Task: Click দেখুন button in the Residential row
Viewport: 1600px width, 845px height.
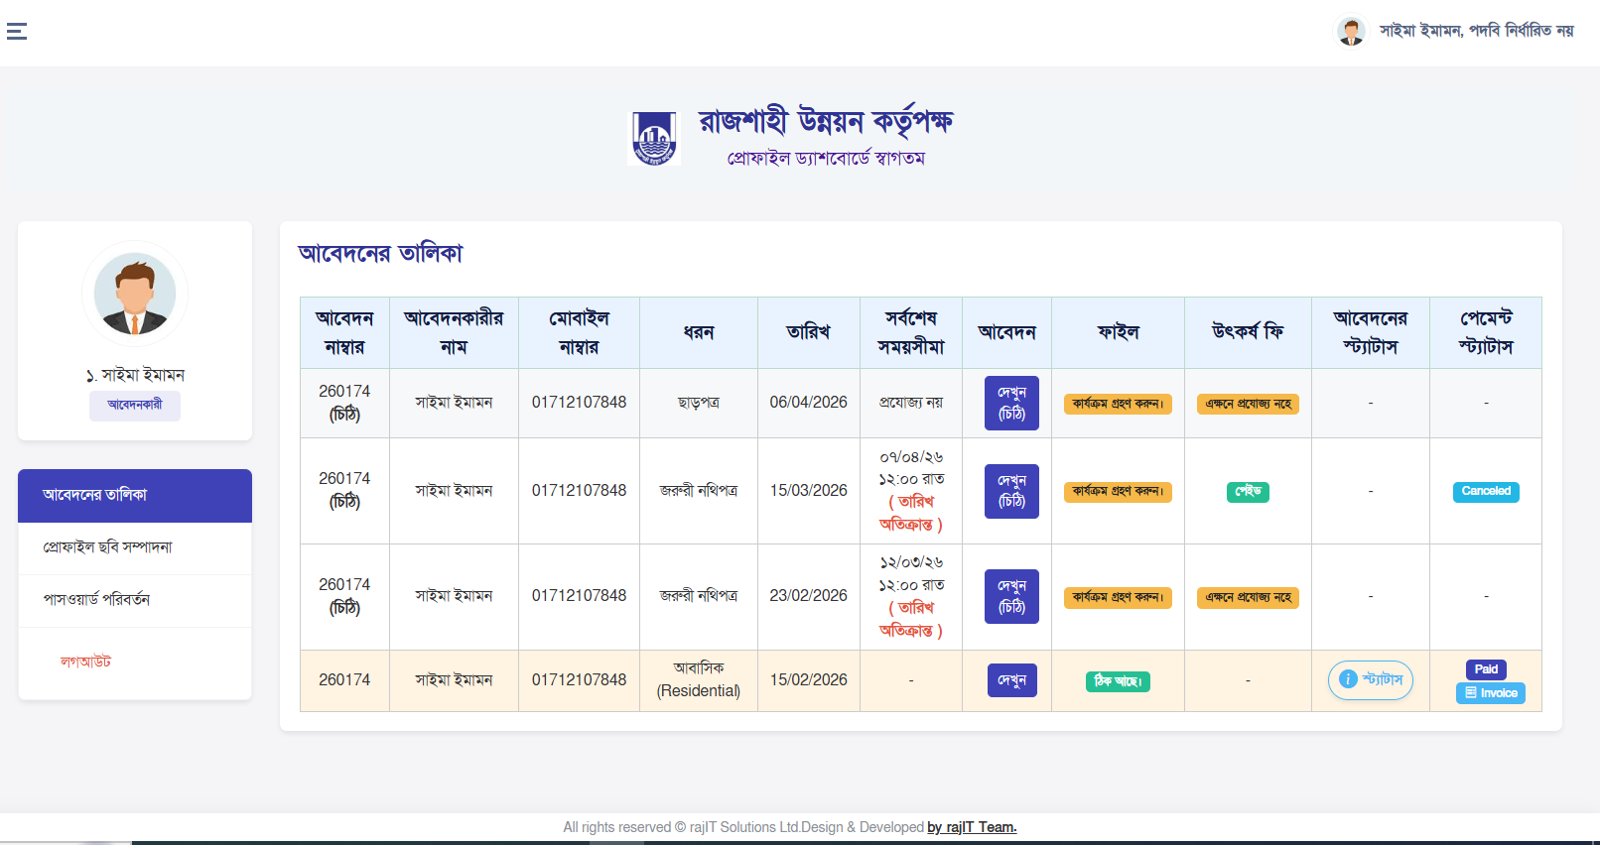Action: (x=1011, y=680)
